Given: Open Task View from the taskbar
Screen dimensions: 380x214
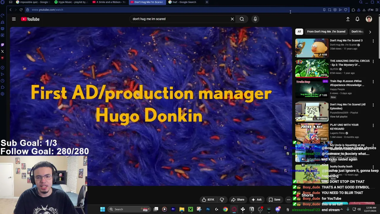Looking at the screenshot, I should (156, 209).
